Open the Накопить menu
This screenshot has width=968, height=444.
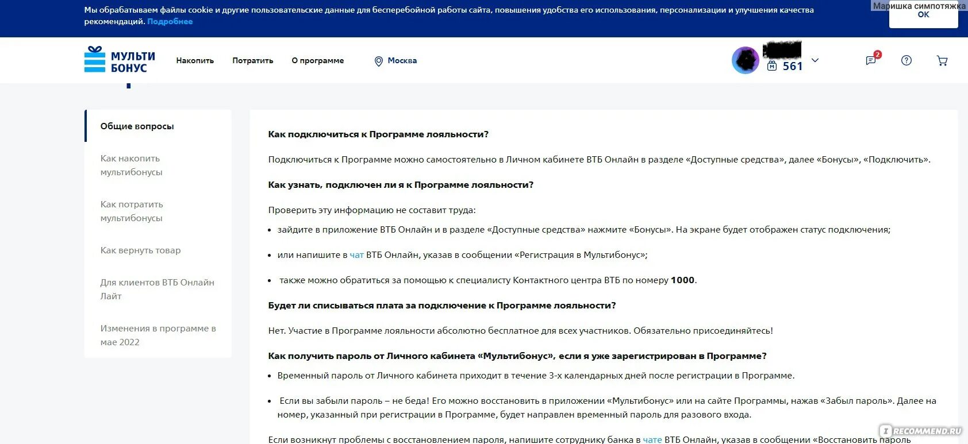(x=195, y=60)
